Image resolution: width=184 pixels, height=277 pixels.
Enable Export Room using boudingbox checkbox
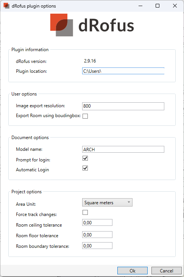(x=85, y=116)
